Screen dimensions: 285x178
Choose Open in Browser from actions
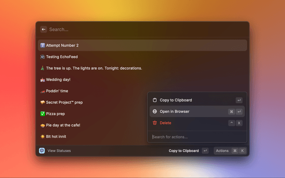pos(175,112)
